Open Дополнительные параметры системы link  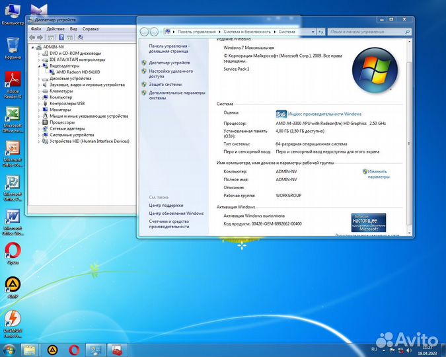[177, 95]
